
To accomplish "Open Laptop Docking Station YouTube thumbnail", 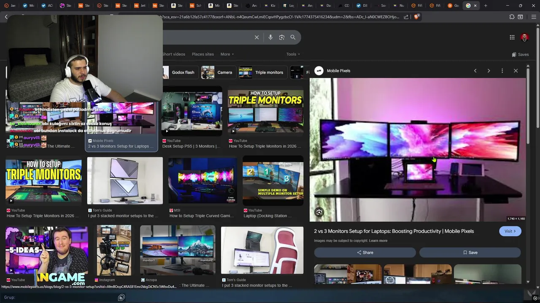I will [273, 181].
